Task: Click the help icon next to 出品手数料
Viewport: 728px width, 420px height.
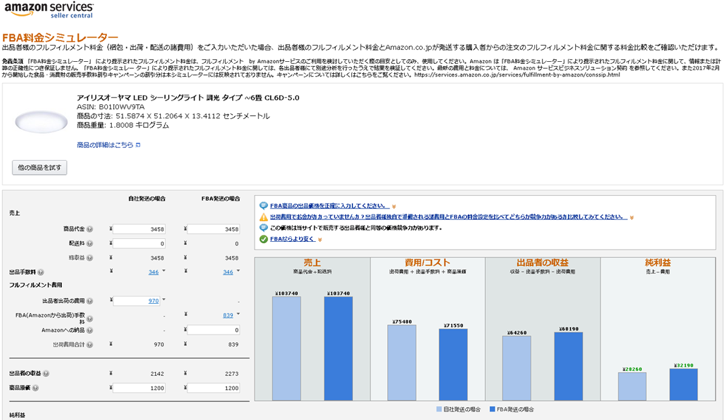Action: pyautogui.click(x=41, y=272)
